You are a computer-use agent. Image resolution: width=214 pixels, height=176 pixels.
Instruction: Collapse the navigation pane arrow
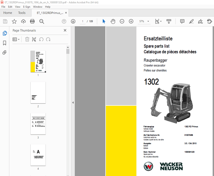coord(73,103)
